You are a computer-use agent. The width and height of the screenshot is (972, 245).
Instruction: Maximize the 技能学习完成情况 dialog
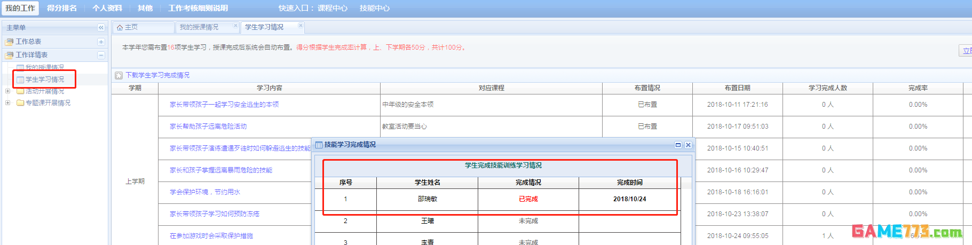click(678, 145)
